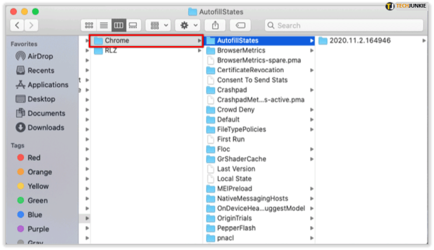The height and width of the screenshot is (250, 434).
Task: Open Desktop in the sidebar
Action: coord(35,99)
